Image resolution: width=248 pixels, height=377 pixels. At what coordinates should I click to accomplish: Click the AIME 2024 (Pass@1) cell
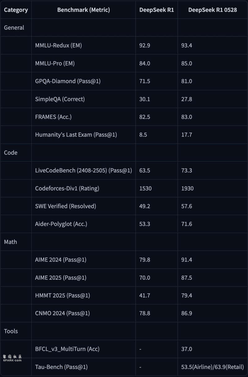(x=60, y=260)
